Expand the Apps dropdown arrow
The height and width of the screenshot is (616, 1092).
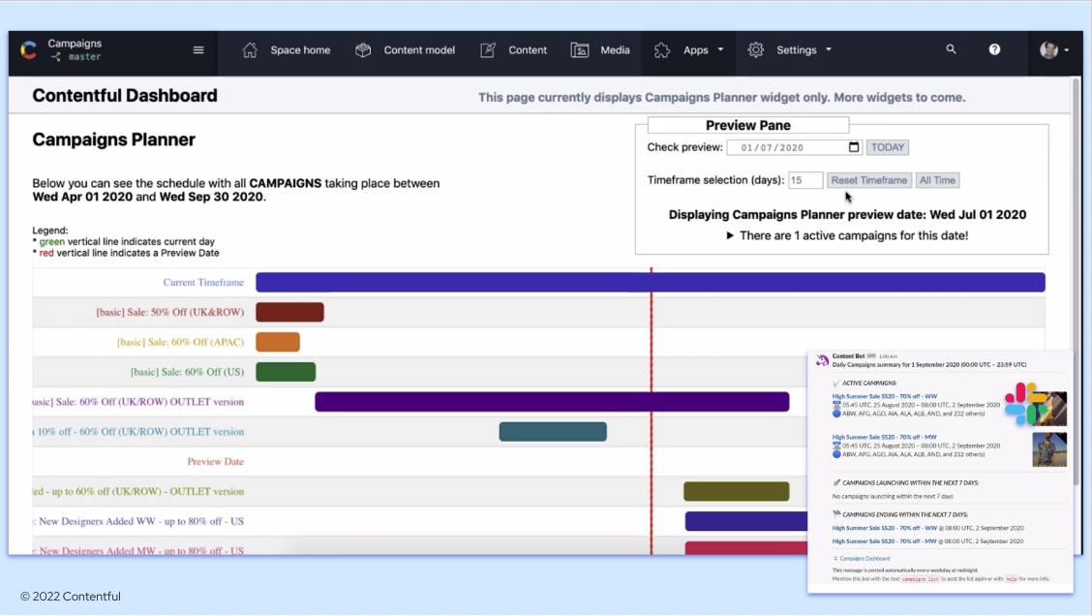[x=721, y=50]
